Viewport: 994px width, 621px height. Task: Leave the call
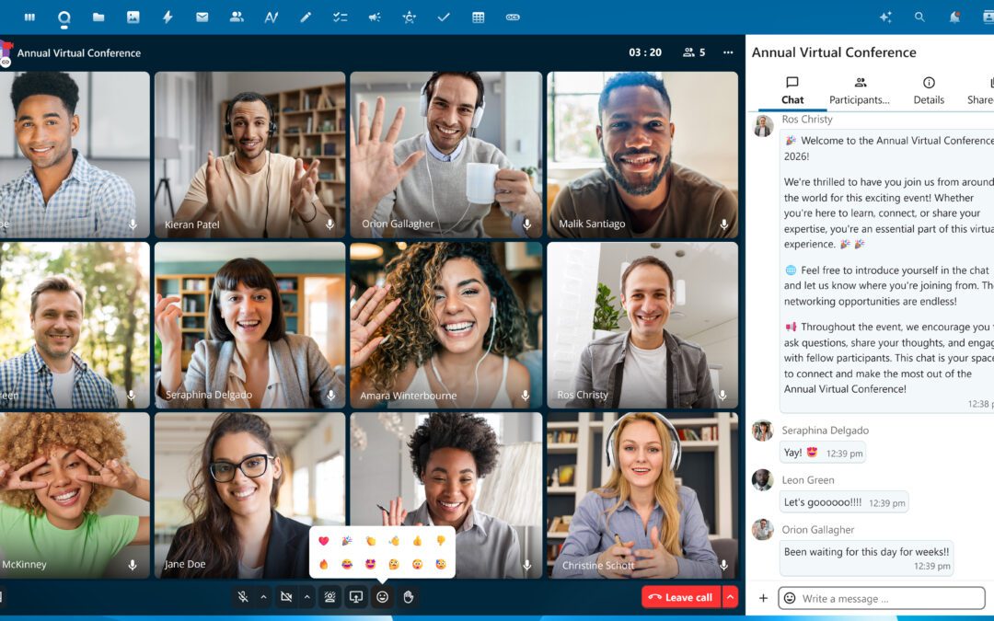(681, 596)
